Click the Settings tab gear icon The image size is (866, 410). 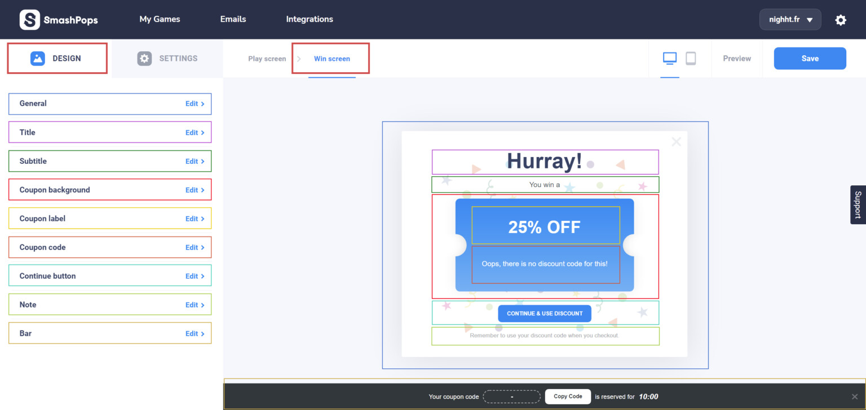pos(144,58)
